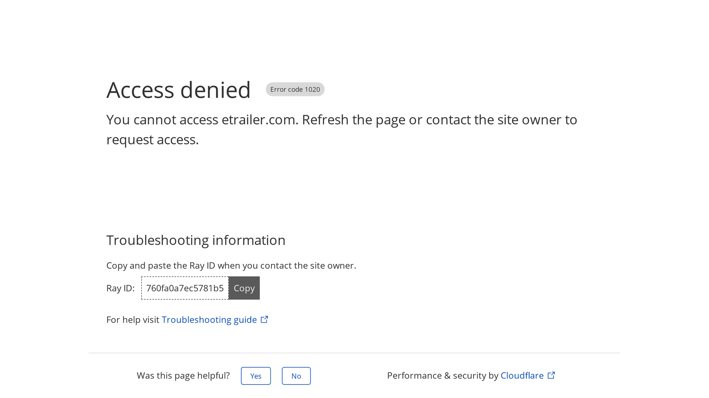Screen dimensions: 709x398
Task: Click the Copy button beside Ray ID
Action: click(244, 288)
